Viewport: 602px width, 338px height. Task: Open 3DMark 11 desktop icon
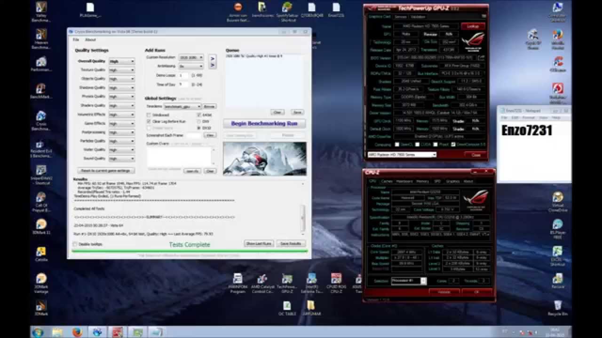(x=41, y=226)
